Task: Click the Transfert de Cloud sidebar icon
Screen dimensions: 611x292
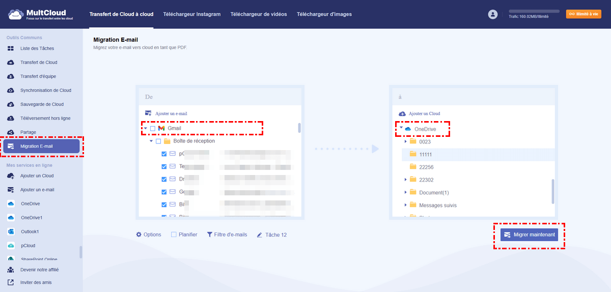Action: point(11,63)
